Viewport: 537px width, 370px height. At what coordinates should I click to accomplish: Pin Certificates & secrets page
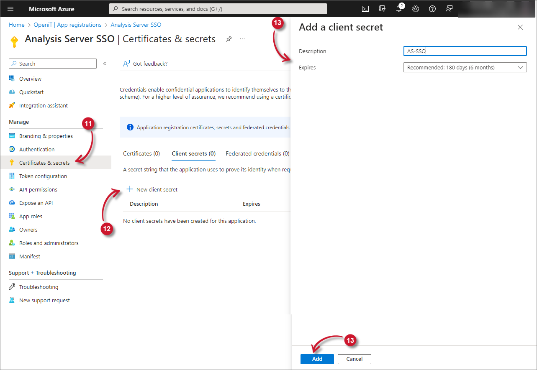[229, 39]
